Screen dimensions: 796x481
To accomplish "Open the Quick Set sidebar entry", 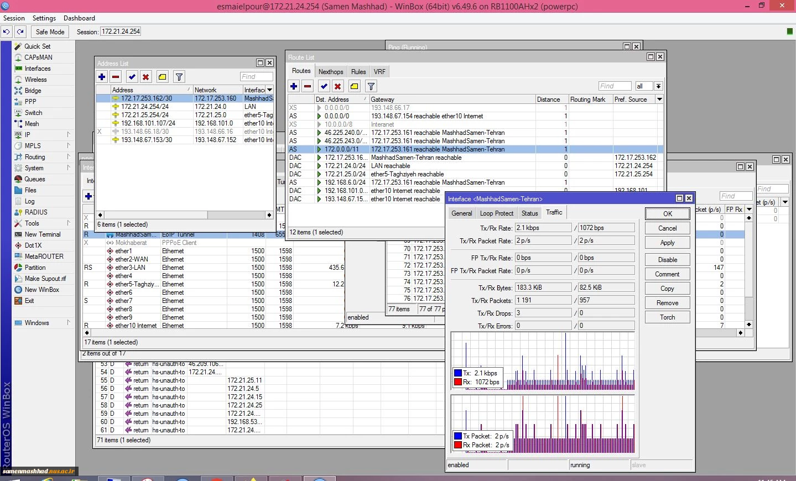I will (x=38, y=46).
